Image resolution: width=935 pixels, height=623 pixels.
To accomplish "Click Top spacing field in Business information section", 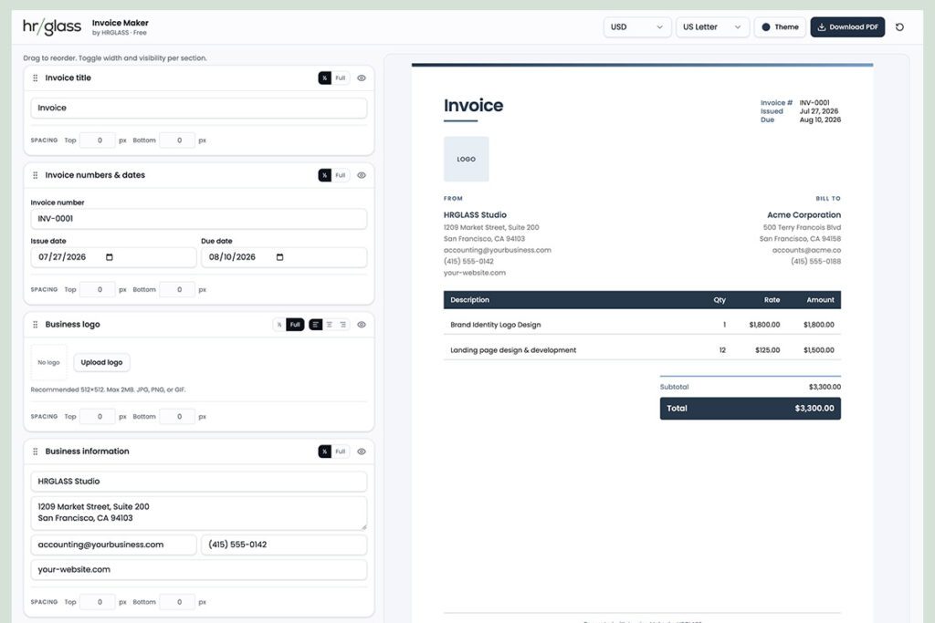I will pyautogui.click(x=97, y=601).
